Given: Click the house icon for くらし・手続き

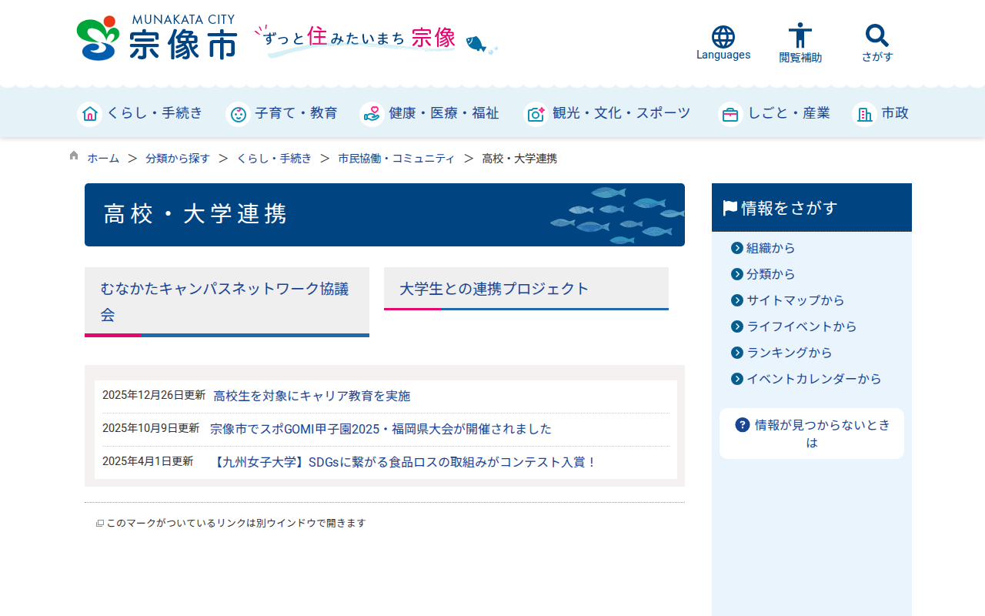Looking at the screenshot, I should point(89,114).
